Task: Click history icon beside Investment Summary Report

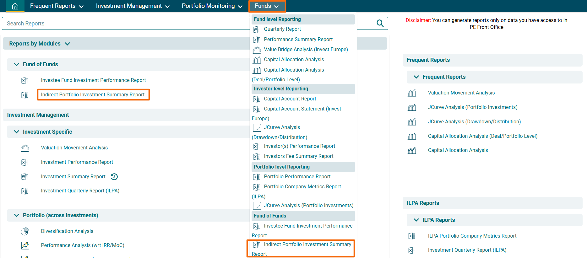Action: pyautogui.click(x=114, y=177)
